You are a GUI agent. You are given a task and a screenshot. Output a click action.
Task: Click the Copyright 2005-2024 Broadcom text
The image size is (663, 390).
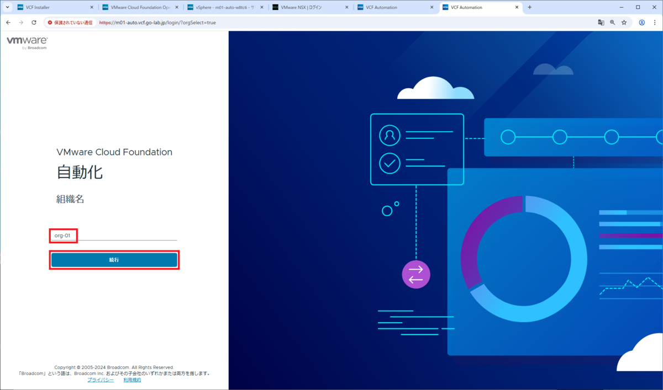click(114, 367)
